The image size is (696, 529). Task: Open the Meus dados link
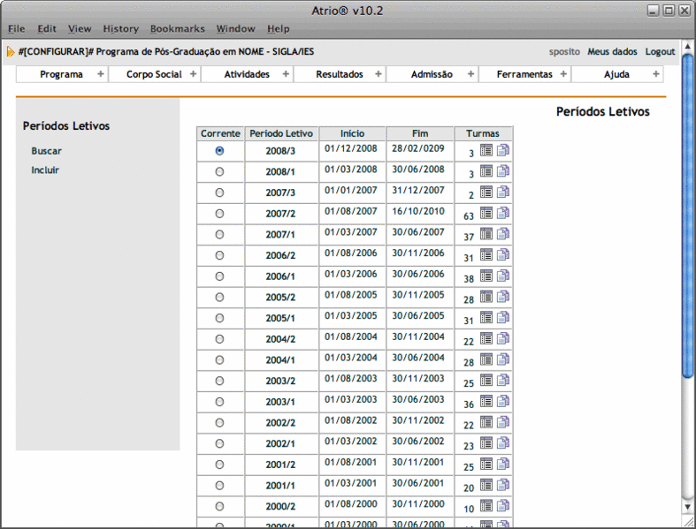click(612, 51)
